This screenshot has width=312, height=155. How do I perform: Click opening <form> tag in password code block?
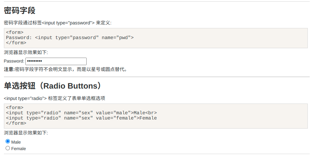pyautogui.click(x=15, y=32)
